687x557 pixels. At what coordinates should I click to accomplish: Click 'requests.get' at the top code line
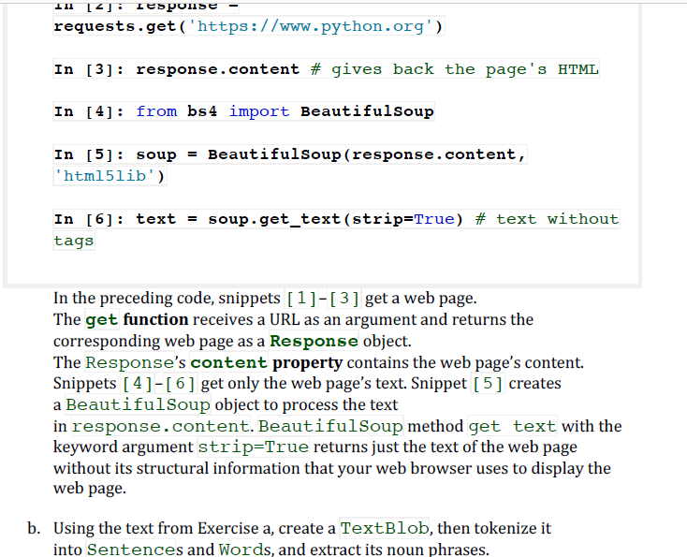click(115, 26)
